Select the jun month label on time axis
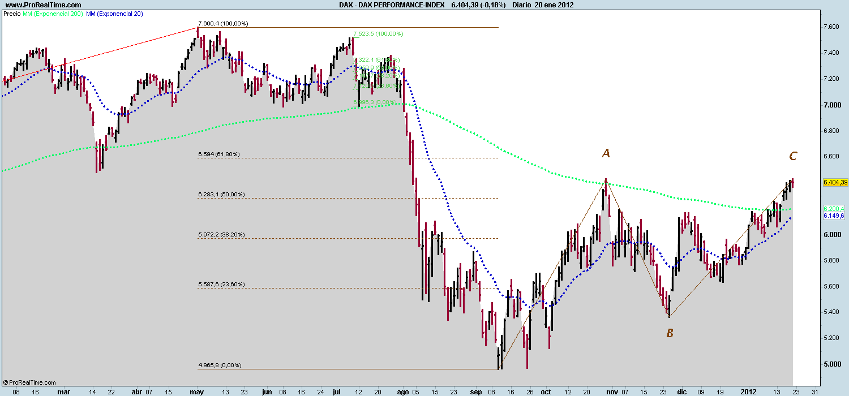The height and width of the screenshot is (396, 849). tap(267, 391)
